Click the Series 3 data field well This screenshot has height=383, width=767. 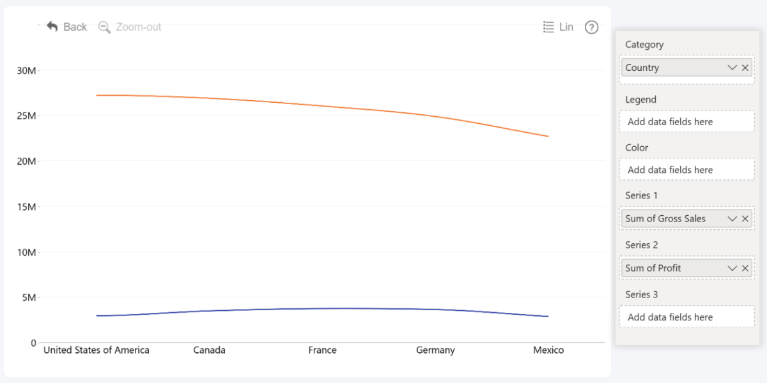click(686, 317)
